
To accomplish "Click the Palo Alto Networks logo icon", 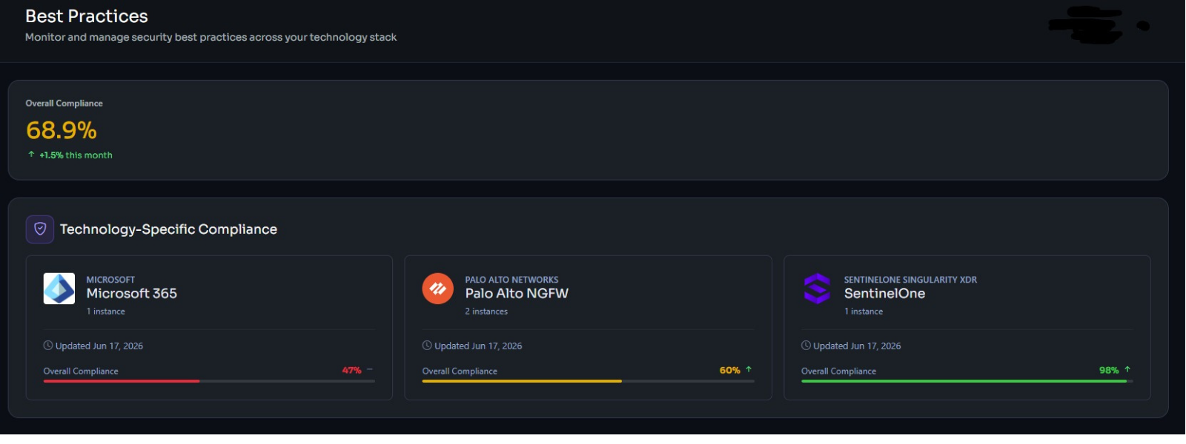I will click(437, 289).
